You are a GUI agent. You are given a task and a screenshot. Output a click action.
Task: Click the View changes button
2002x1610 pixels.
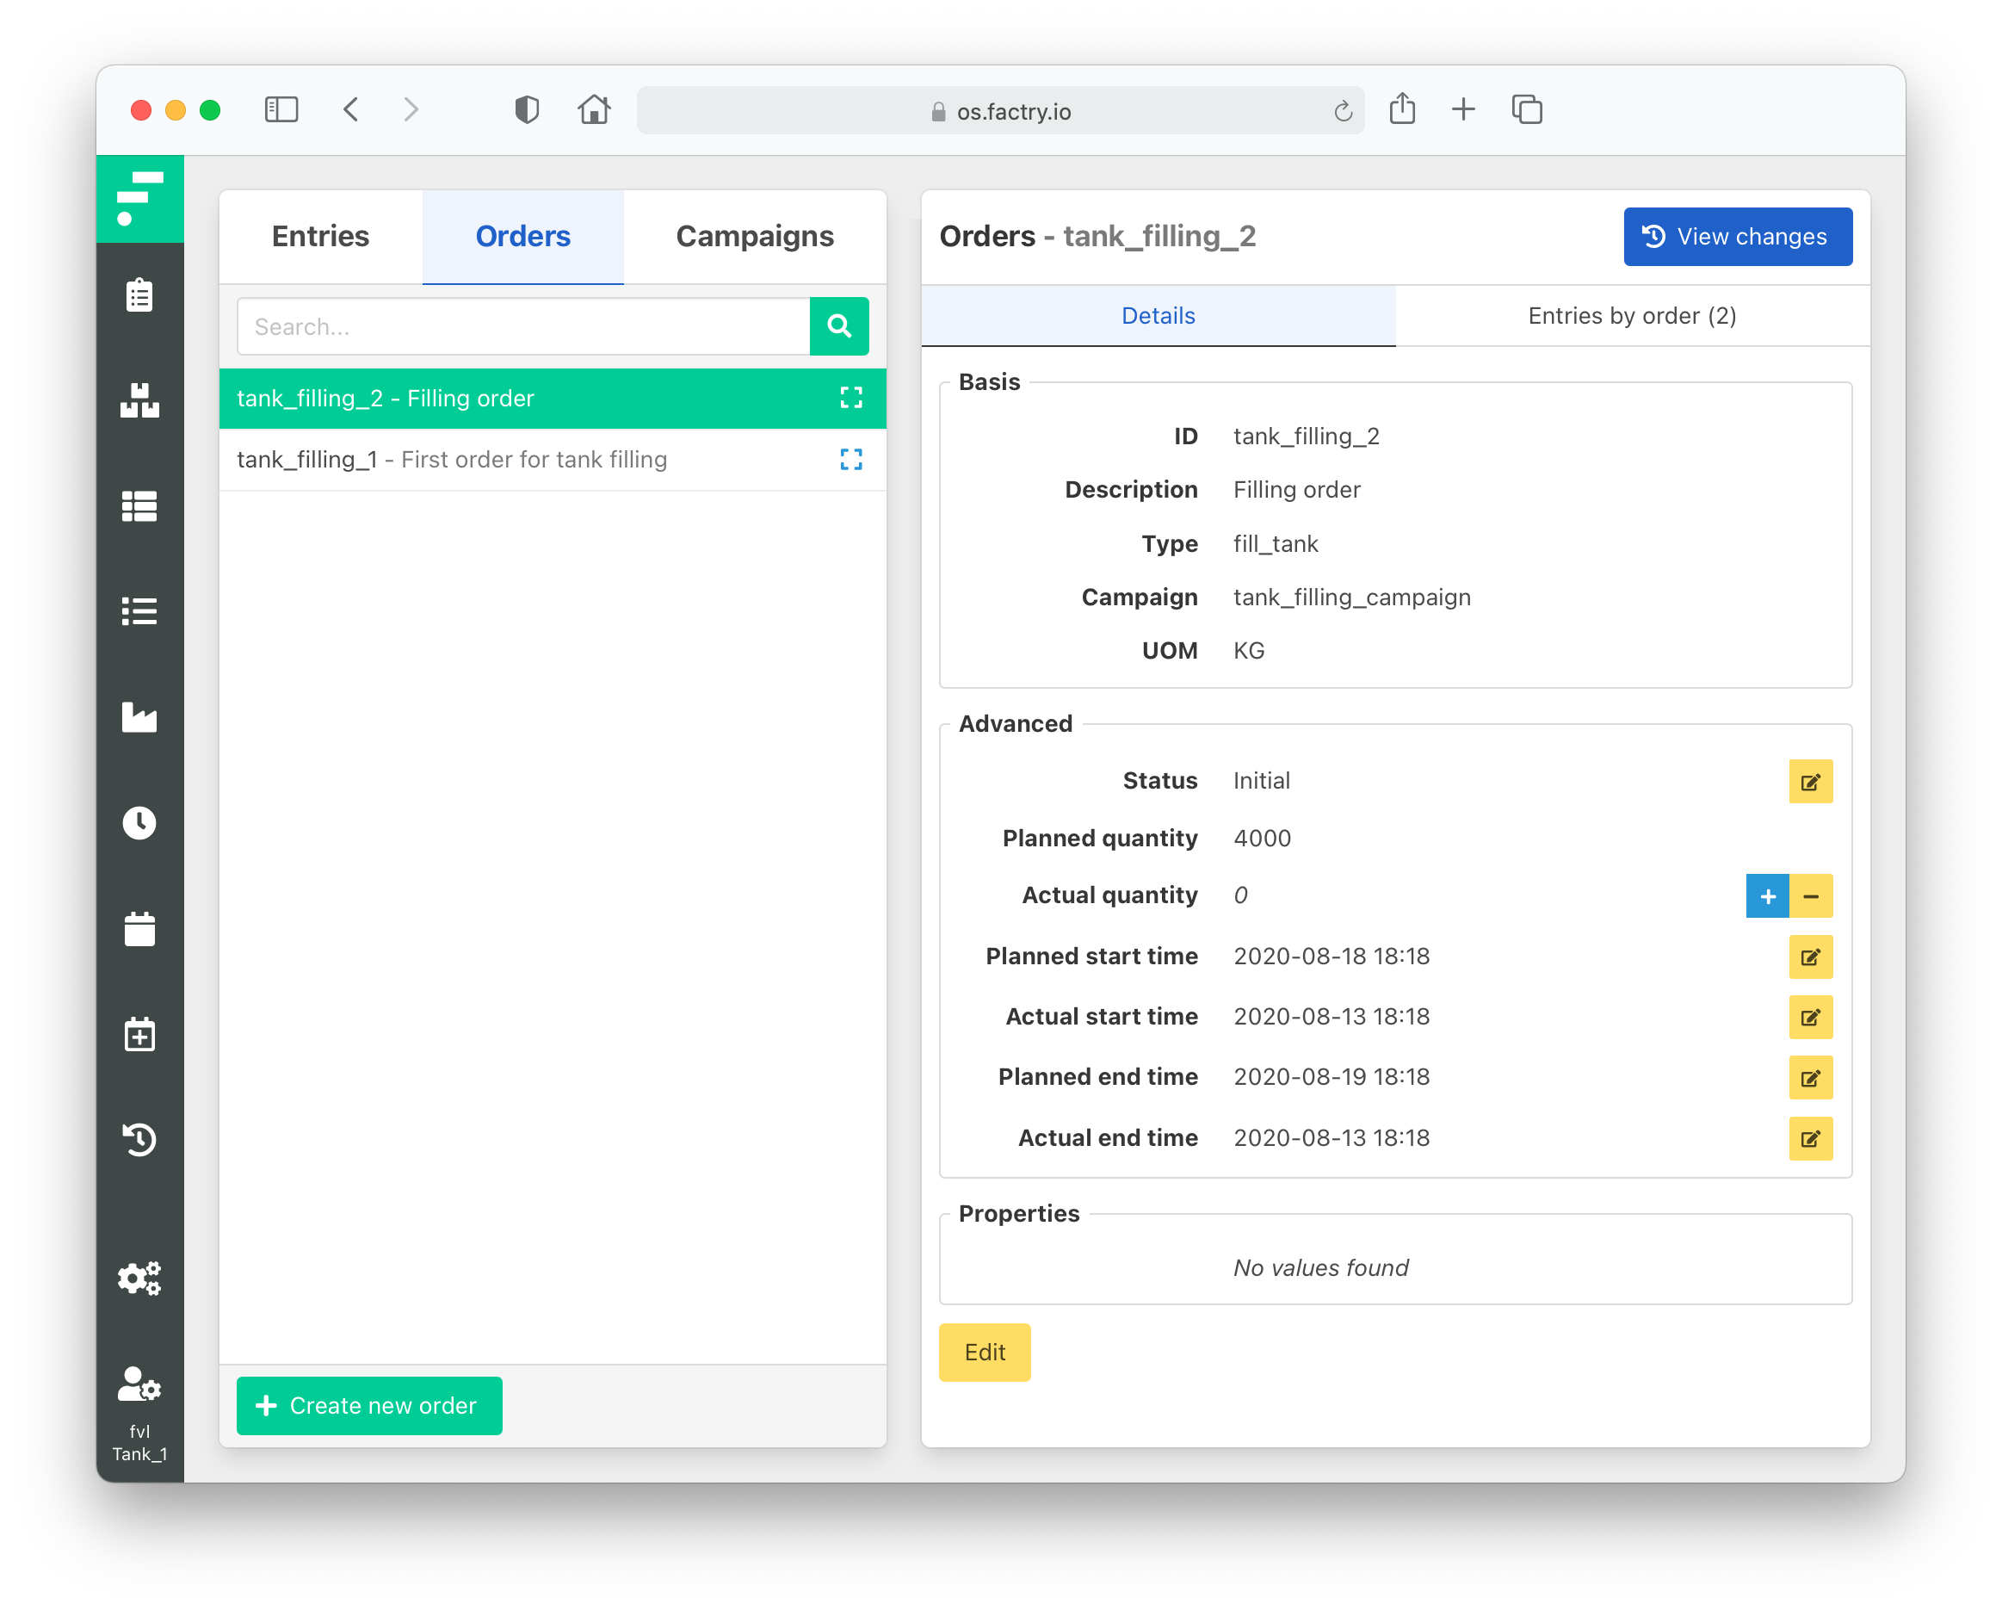1736,236
